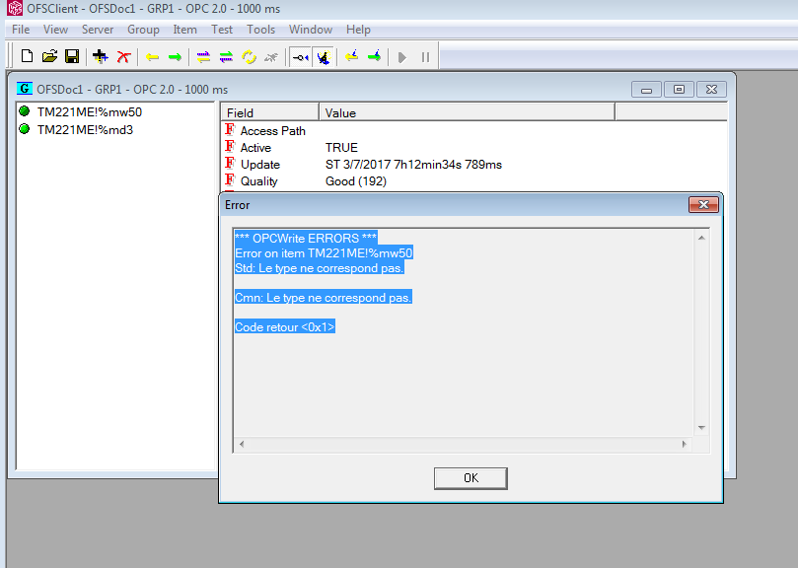Close the Error dialog with X

pos(702,205)
